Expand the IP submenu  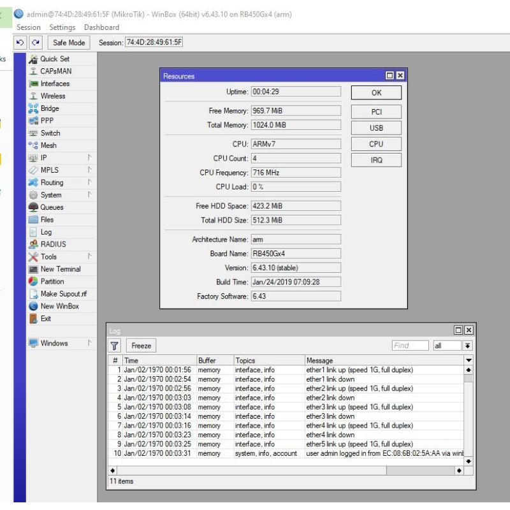coord(89,157)
